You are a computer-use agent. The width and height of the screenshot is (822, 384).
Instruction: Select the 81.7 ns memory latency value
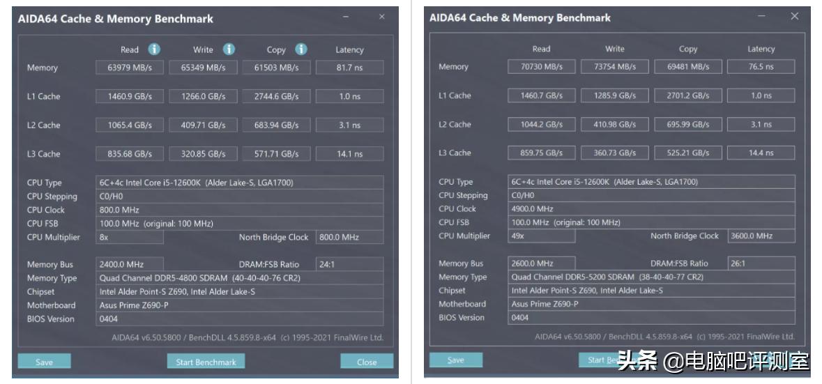point(350,68)
